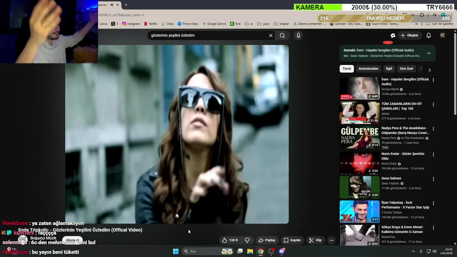Open options for Norm Ender video
The image size is (457, 257).
[433, 155]
